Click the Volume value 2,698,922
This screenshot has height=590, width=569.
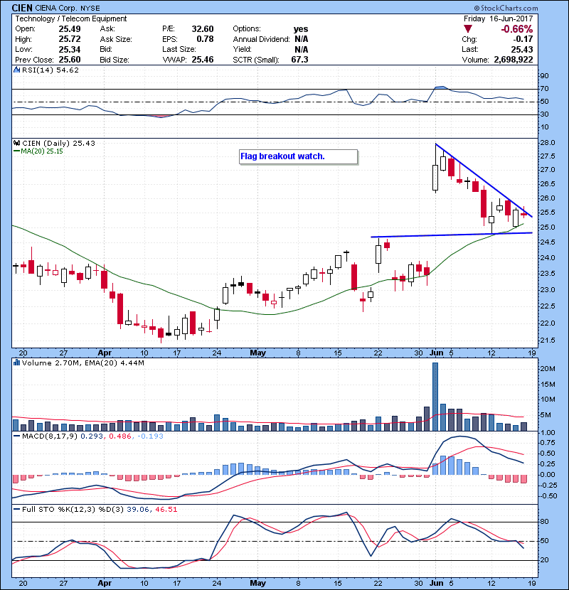pos(514,60)
